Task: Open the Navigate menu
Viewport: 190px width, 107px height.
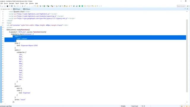Action: coord(12,3)
